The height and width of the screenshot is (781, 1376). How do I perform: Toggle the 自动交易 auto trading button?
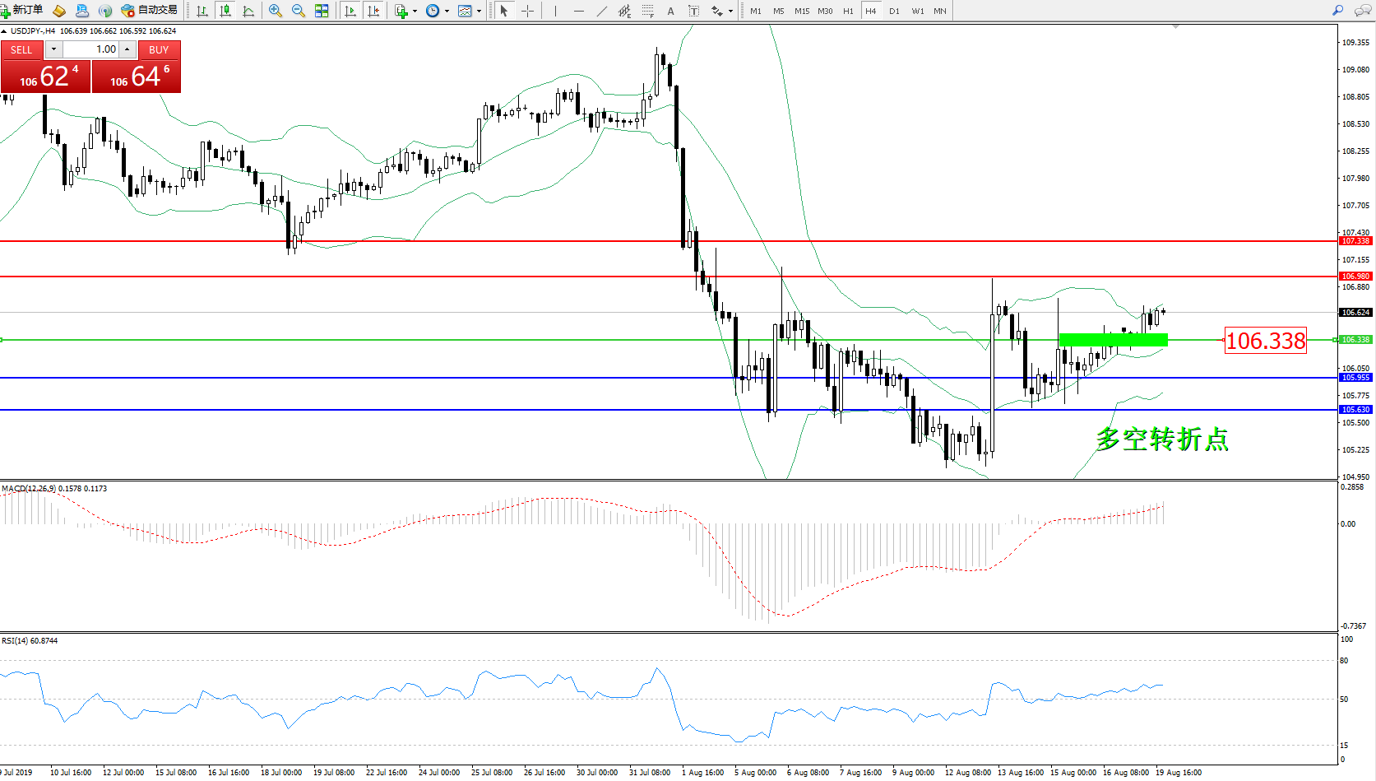click(x=150, y=11)
